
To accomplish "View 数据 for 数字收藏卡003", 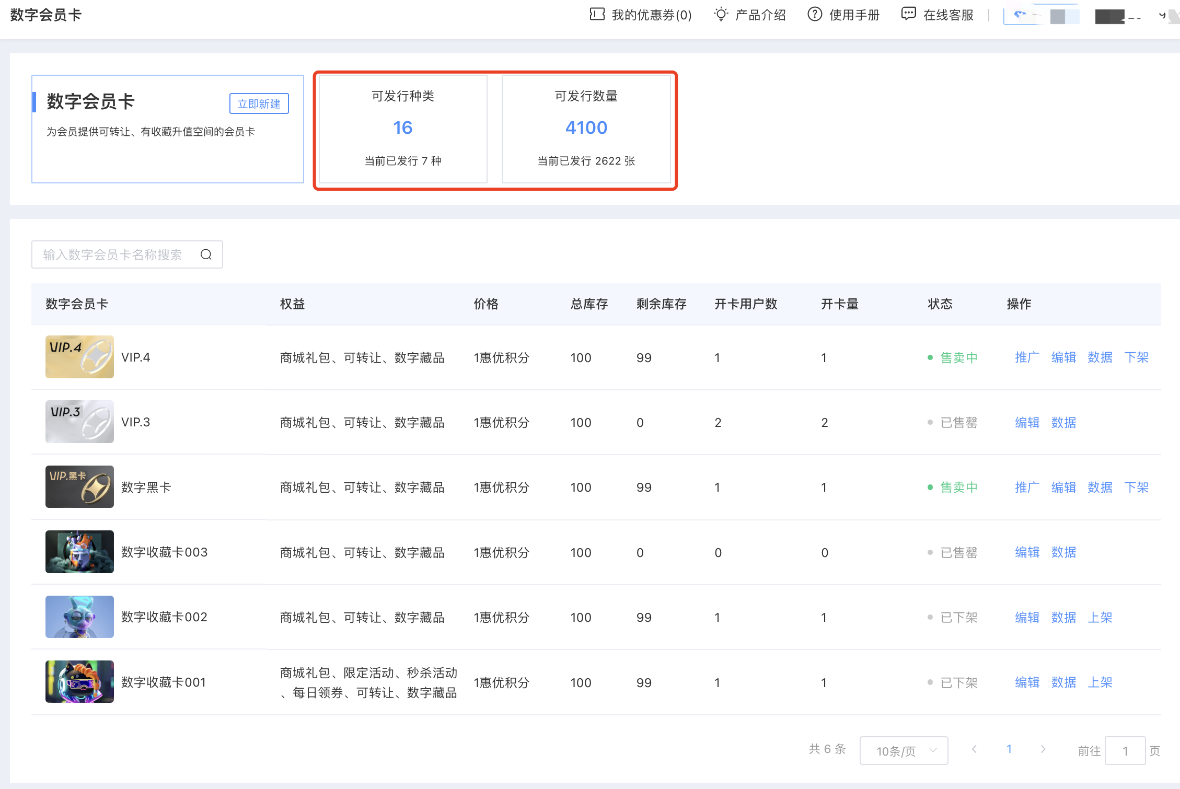I will pyautogui.click(x=1063, y=552).
